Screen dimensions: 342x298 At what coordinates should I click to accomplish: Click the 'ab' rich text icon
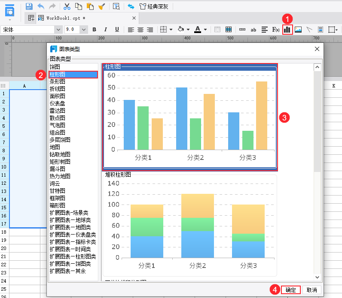[253, 30]
